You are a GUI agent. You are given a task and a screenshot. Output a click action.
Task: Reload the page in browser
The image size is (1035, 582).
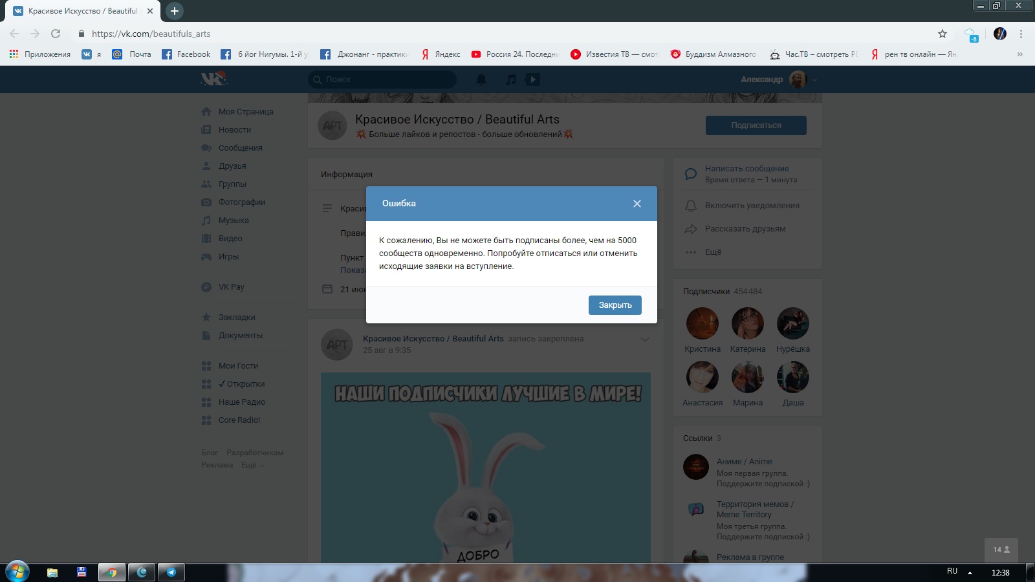click(56, 34)
